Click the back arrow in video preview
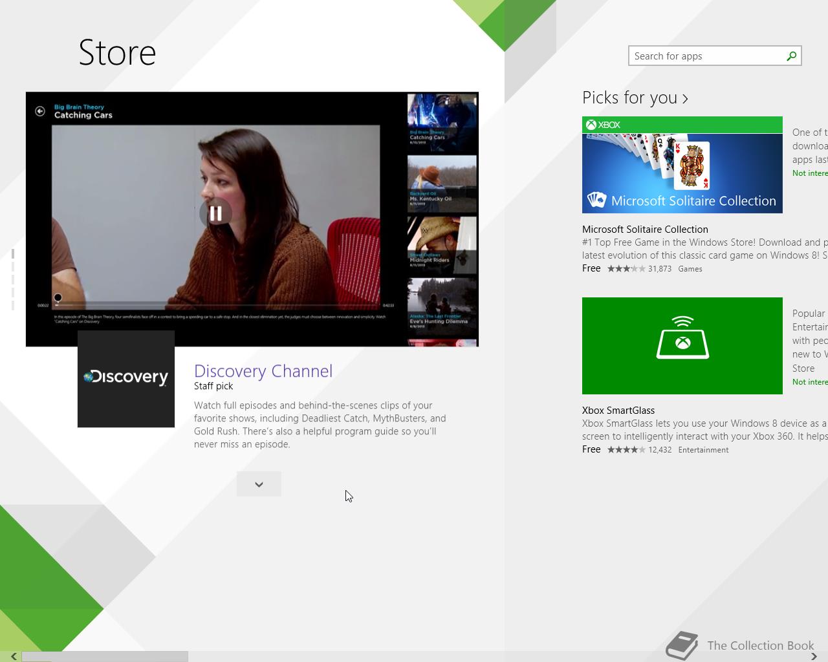The image size is (828, 662). pyautogui.click(x=40, y=111)
